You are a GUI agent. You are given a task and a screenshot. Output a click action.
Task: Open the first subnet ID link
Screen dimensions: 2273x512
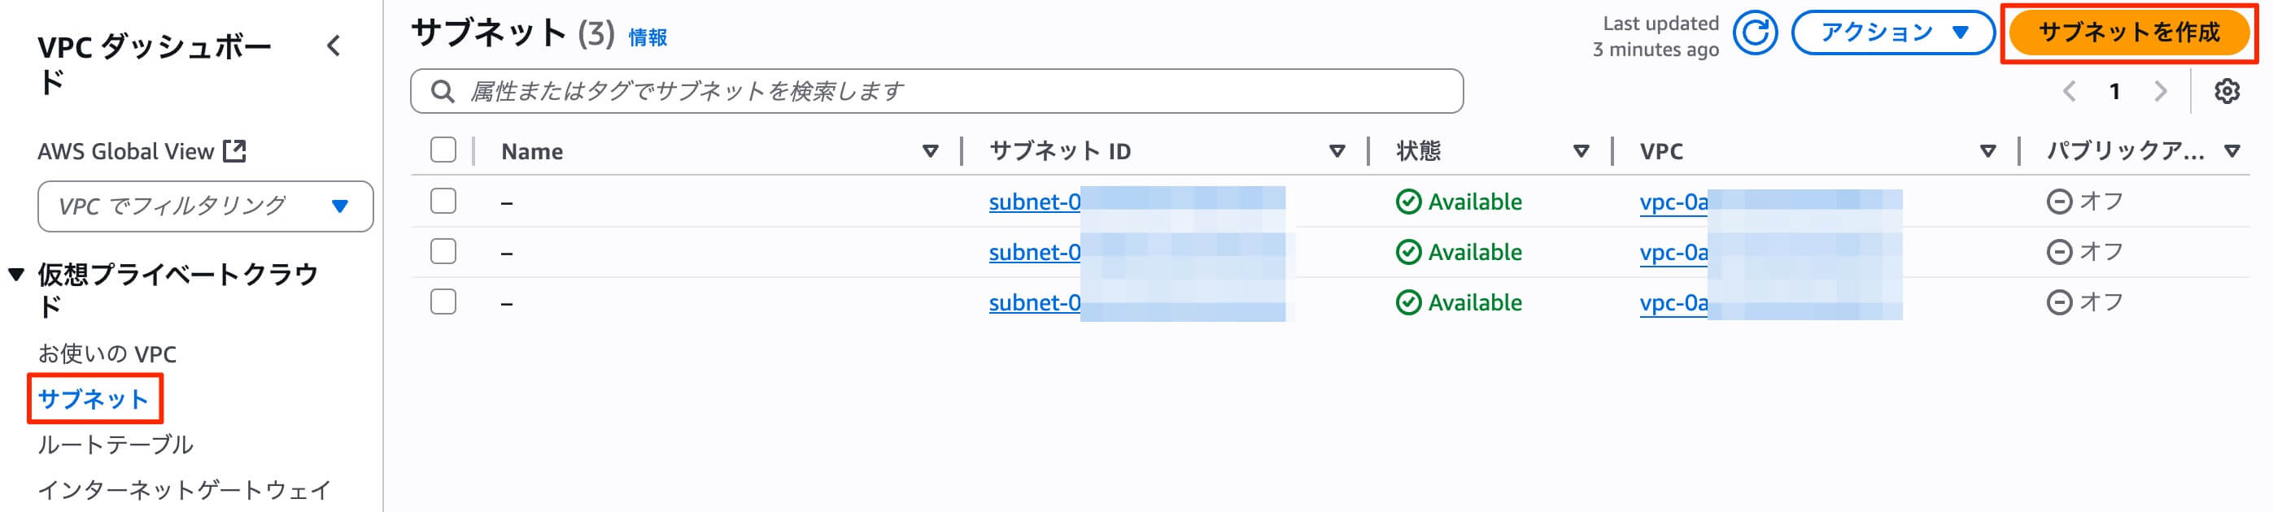coord(1032,201)
